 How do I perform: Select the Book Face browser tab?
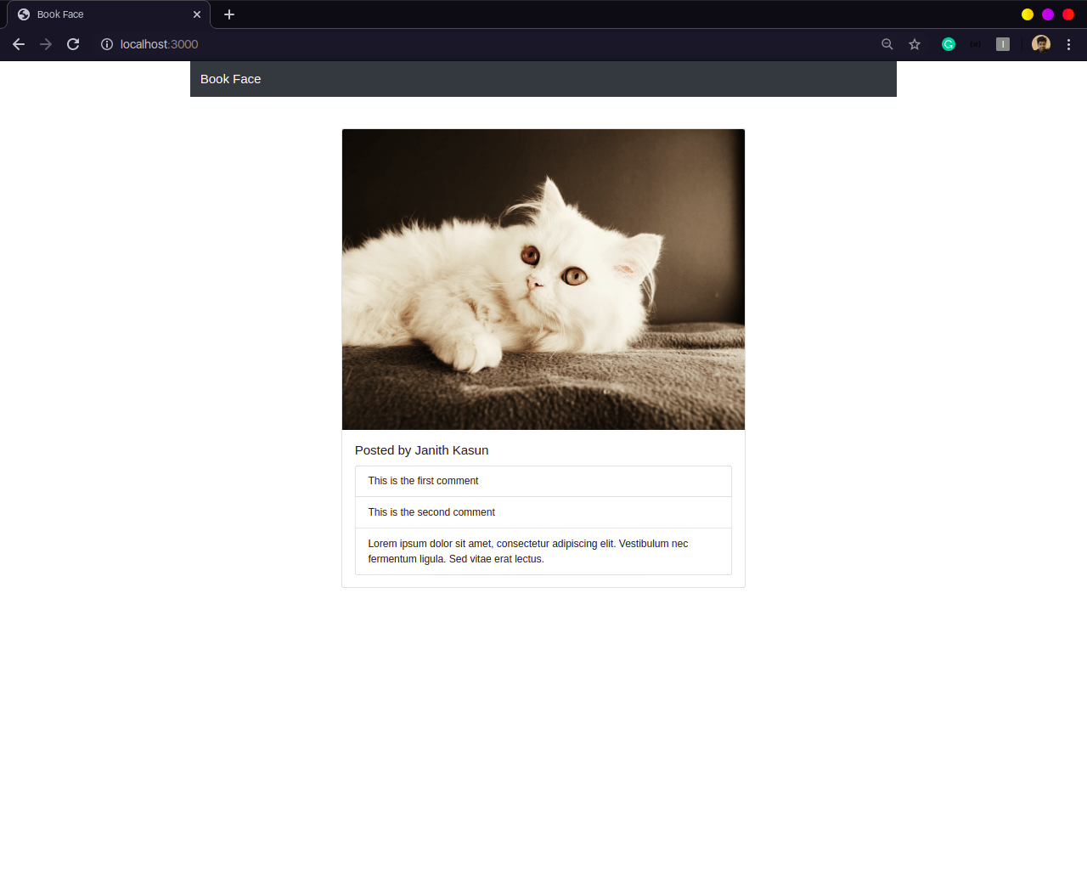click(102, 14)
